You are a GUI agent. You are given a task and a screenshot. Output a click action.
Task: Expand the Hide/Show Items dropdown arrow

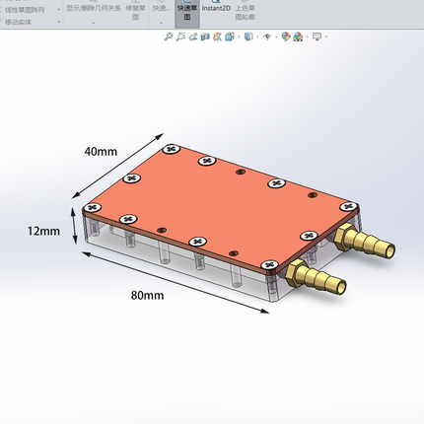pyautogui.click(x=276, y=36)
